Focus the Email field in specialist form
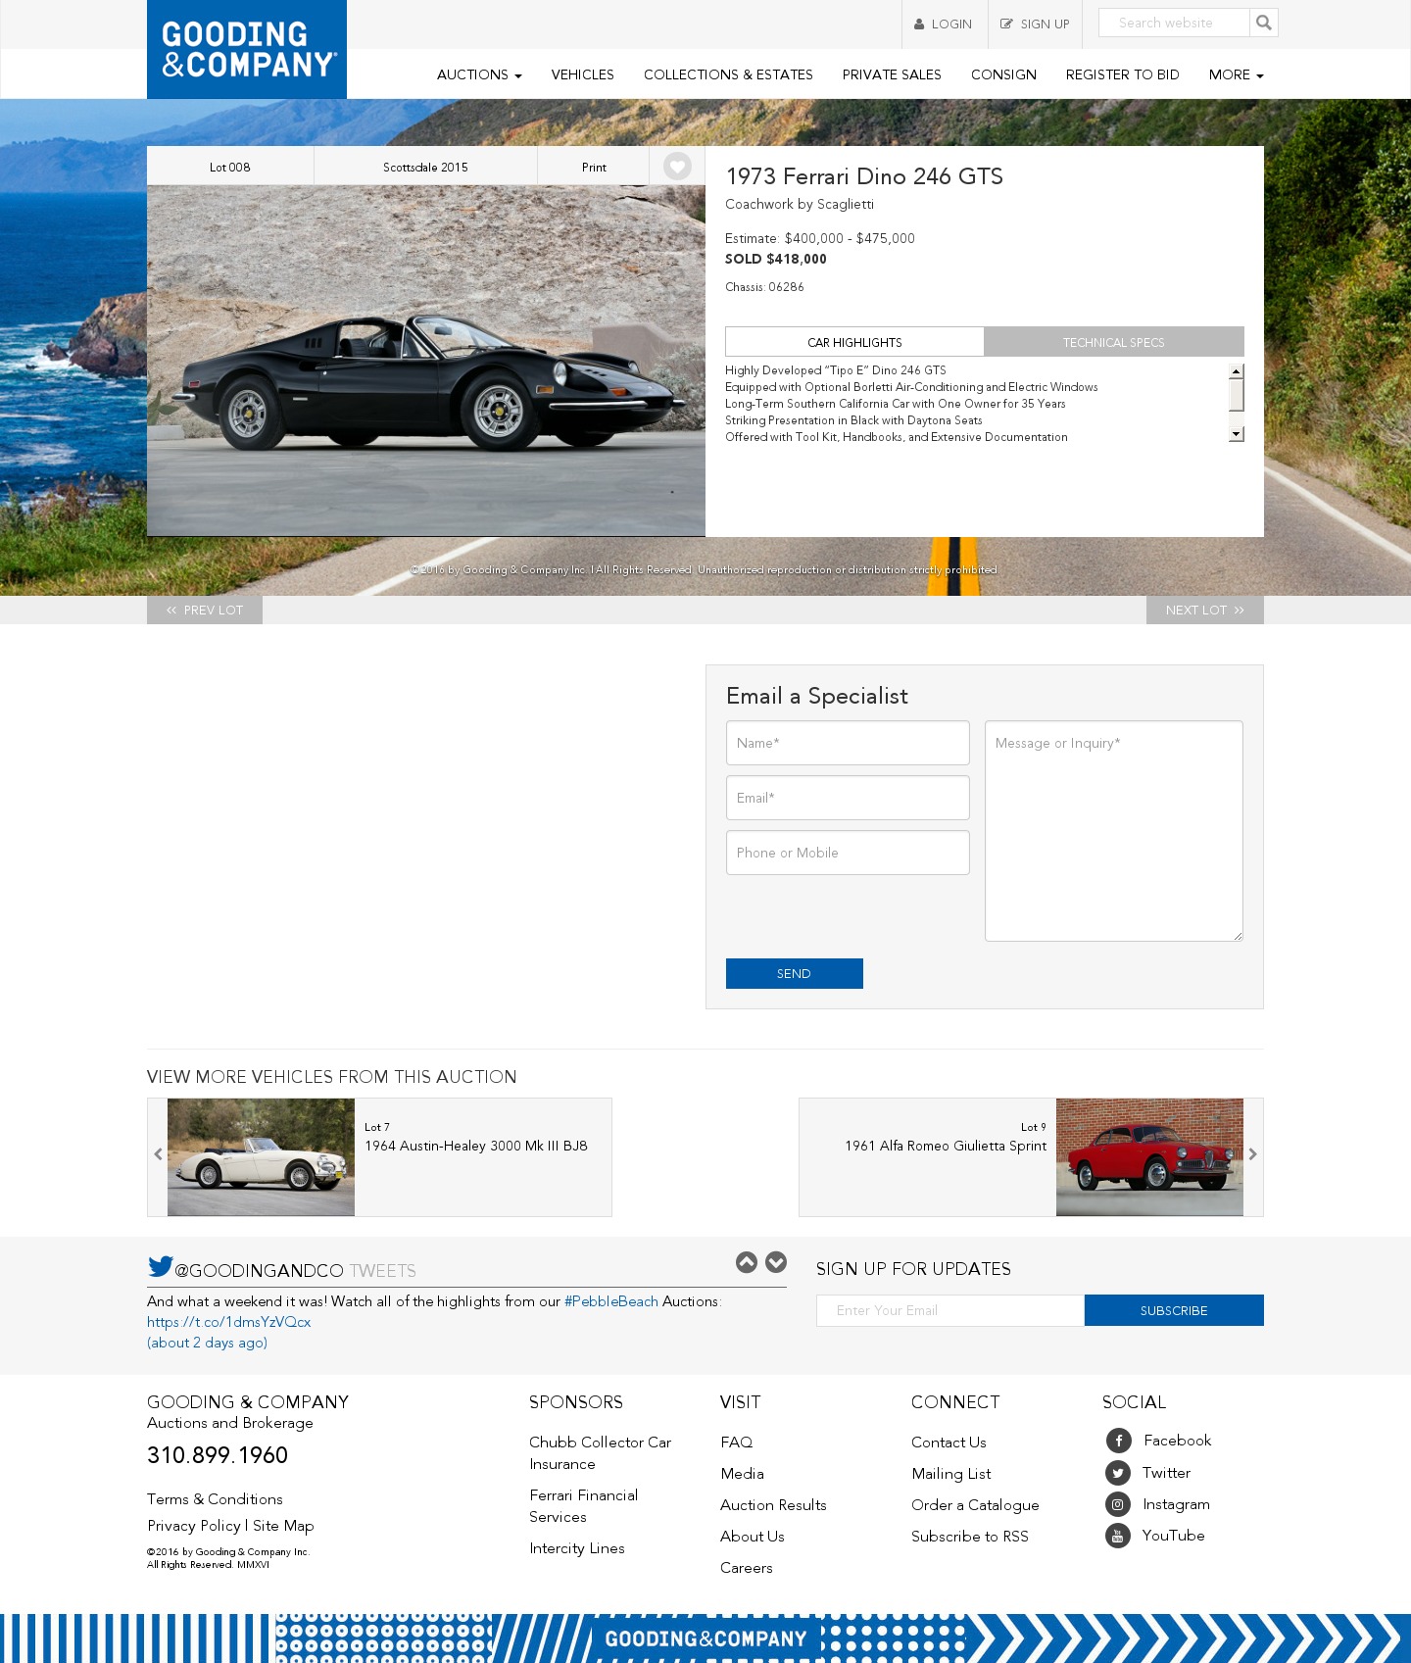The image size is (1411, 1663). (848, 798)
